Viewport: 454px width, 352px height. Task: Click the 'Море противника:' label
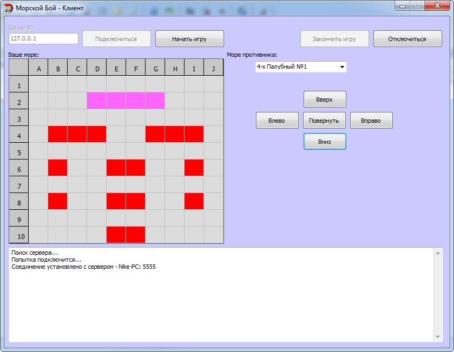pyautogui.click(x=252, y=55)
